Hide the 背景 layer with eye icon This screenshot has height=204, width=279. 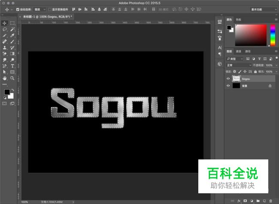tap(228, 86)
